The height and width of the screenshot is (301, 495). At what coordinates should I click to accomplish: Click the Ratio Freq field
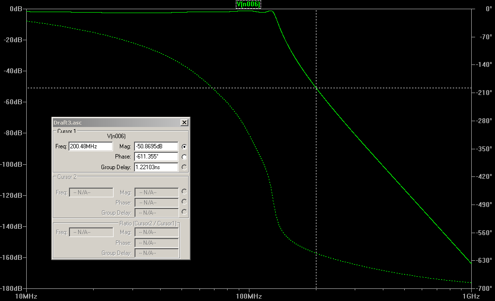pos(91,232)
